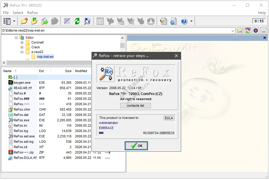Open the directory path dropdown

pyautogui.click(x=233, y=31)
